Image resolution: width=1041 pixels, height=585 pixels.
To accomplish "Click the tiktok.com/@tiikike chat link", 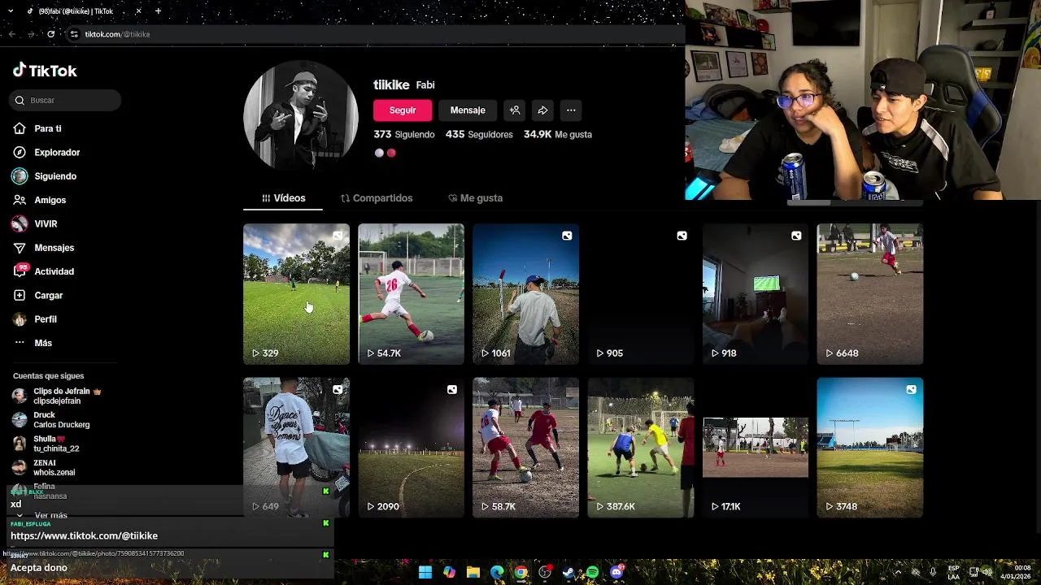I will point(84,535).
